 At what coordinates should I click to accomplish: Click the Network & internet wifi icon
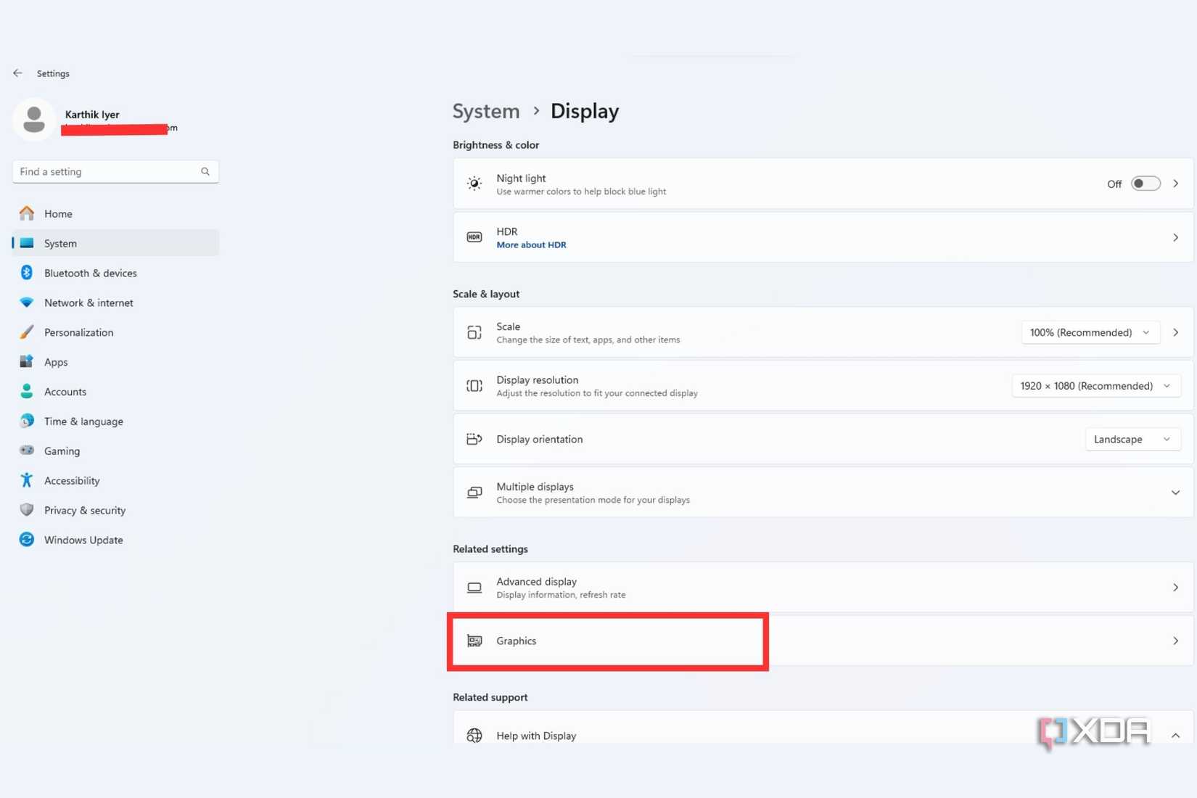pyautogui.click(x=27, y=303)
